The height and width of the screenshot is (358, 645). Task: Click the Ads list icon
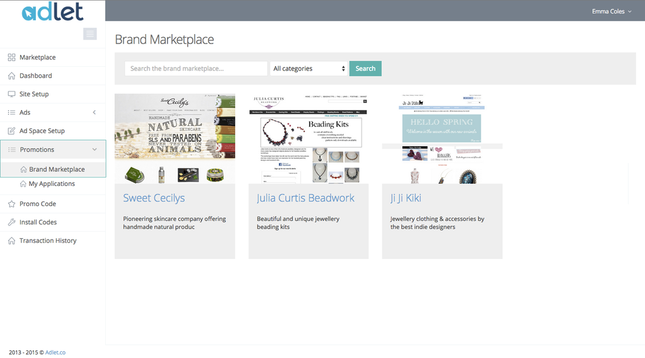pyautogui.click(x=11, y=112)
